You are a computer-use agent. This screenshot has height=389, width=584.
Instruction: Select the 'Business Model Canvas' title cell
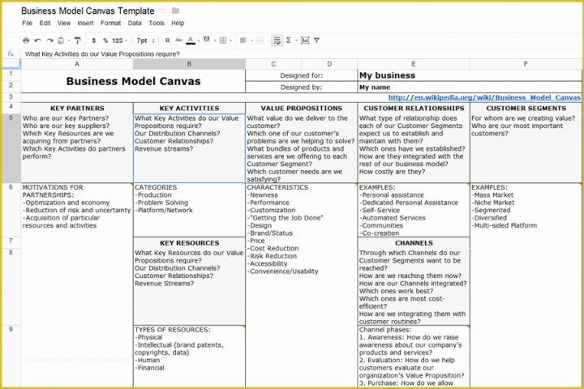click(x=133, y=81)
